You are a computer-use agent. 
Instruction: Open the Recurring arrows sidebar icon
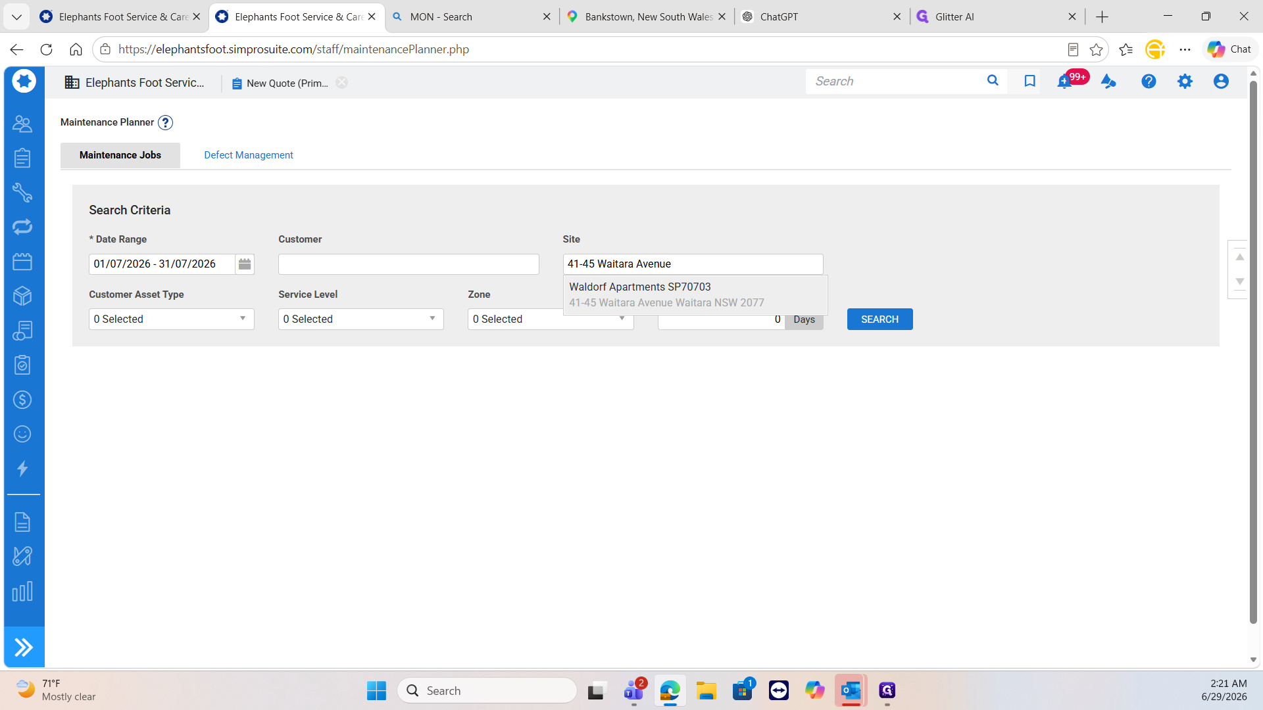22,227
